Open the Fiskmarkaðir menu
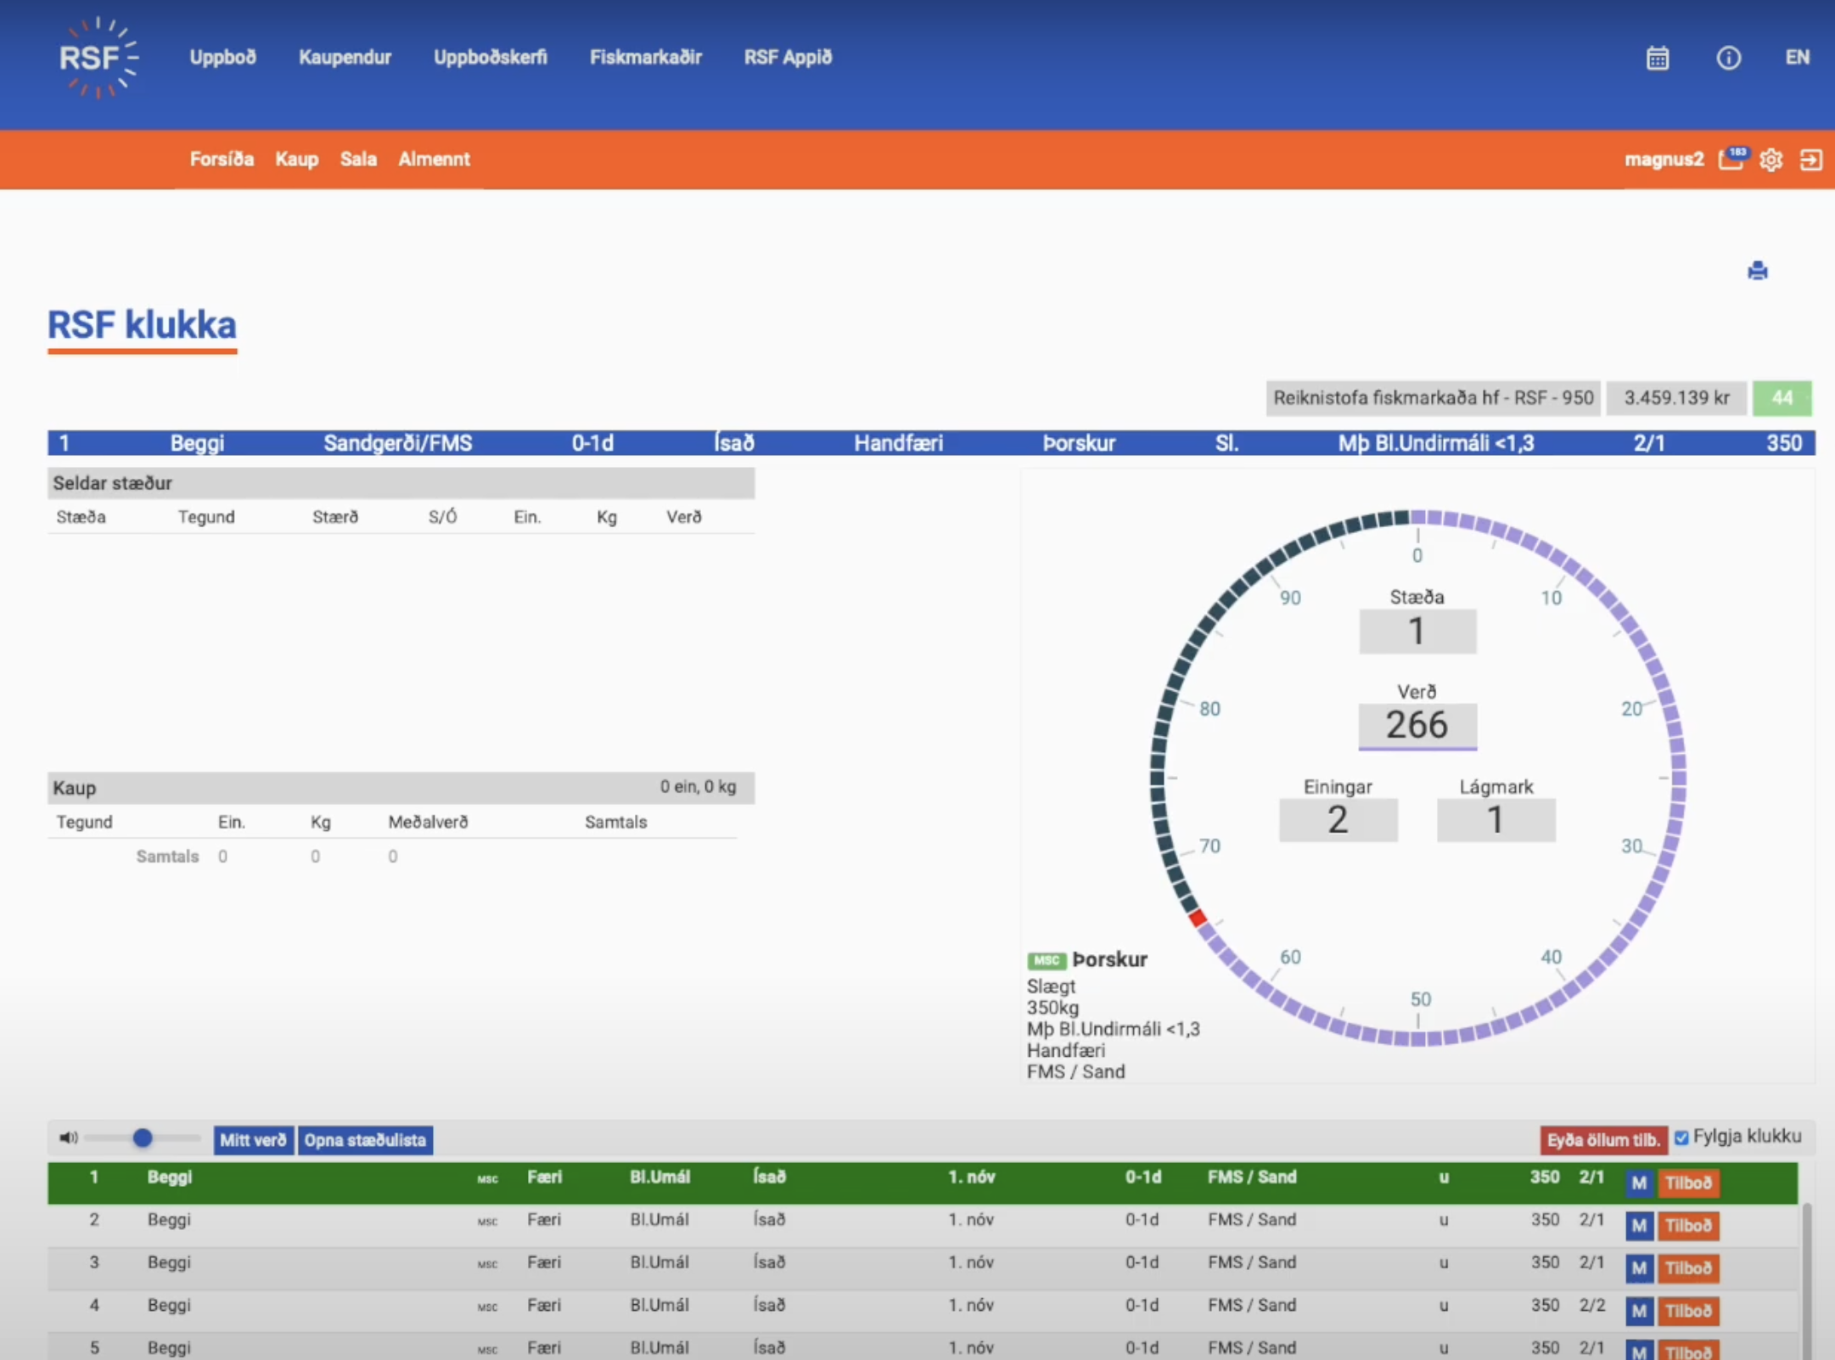Screen dimensions: 1835x1360 [646, 58]
